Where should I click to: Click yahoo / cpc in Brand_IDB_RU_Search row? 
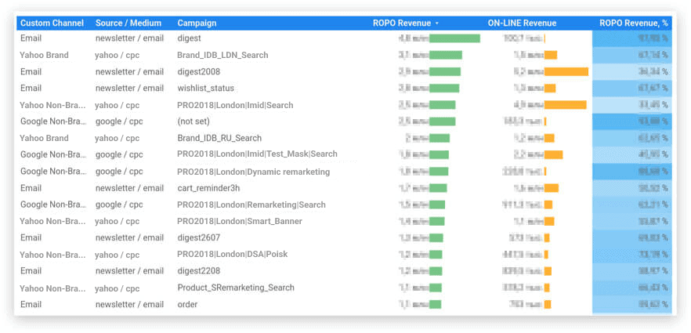click(x=117, y=138)
